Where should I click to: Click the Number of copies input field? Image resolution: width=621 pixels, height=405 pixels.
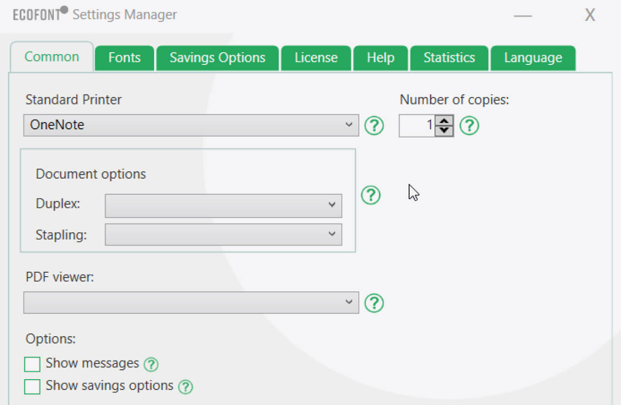416,126
